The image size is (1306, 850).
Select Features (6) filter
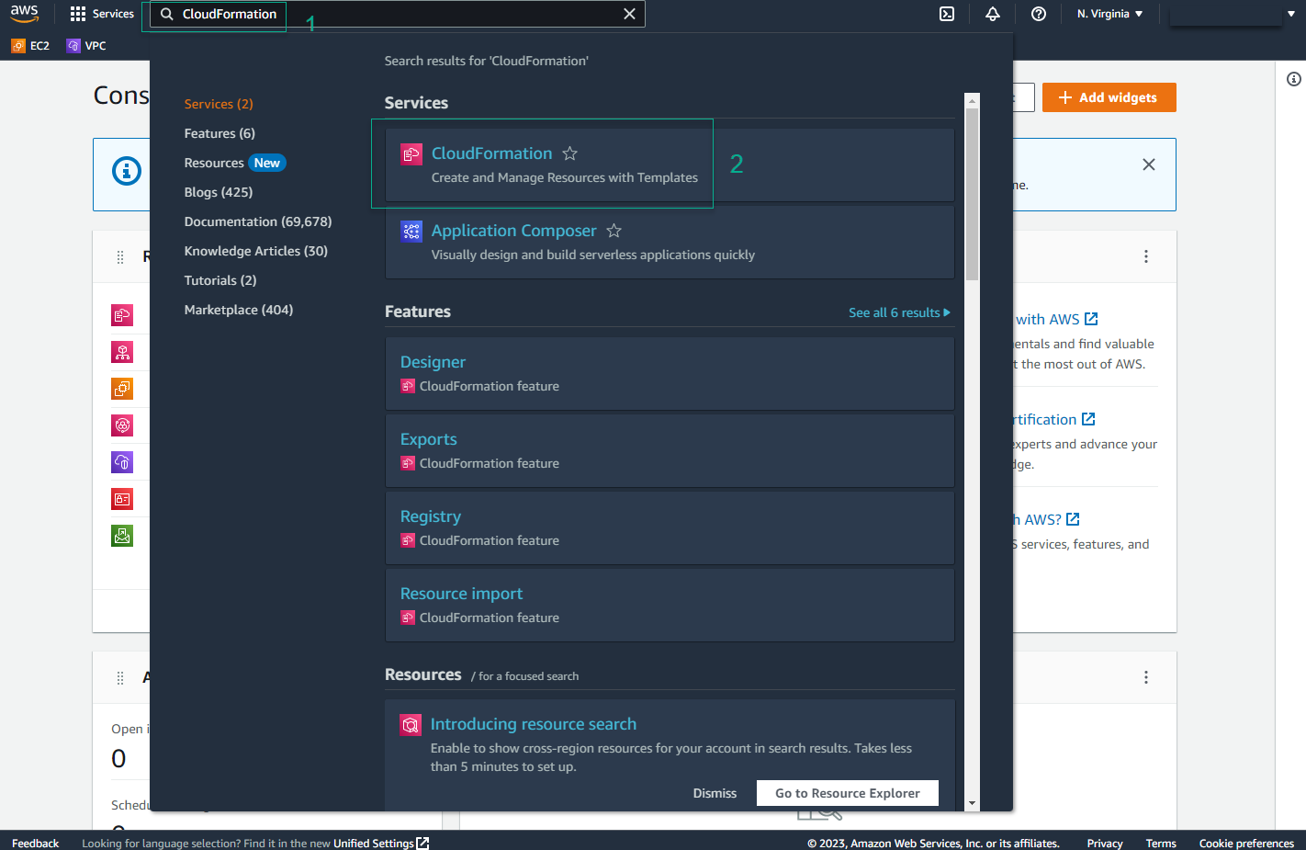[220, 133]
